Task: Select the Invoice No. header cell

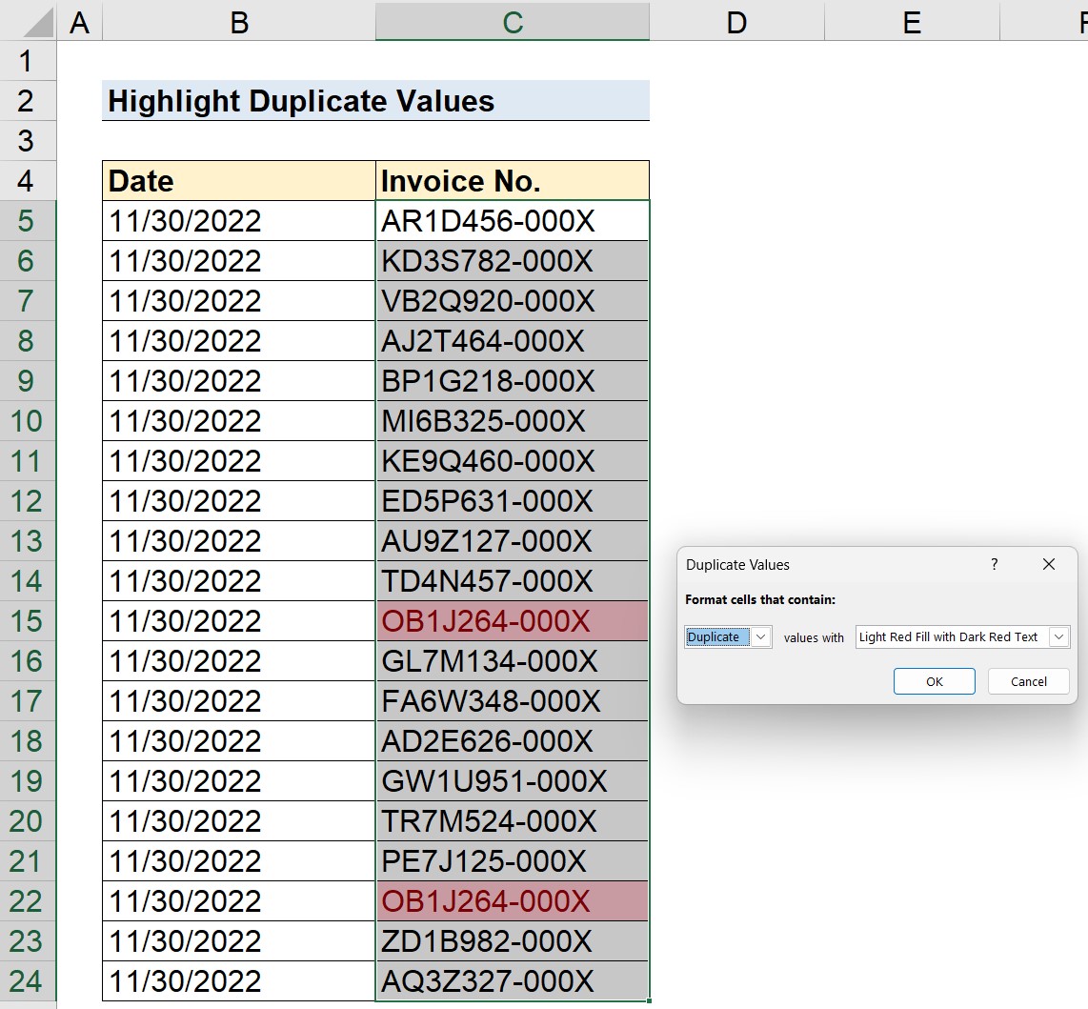Action: 512,180
